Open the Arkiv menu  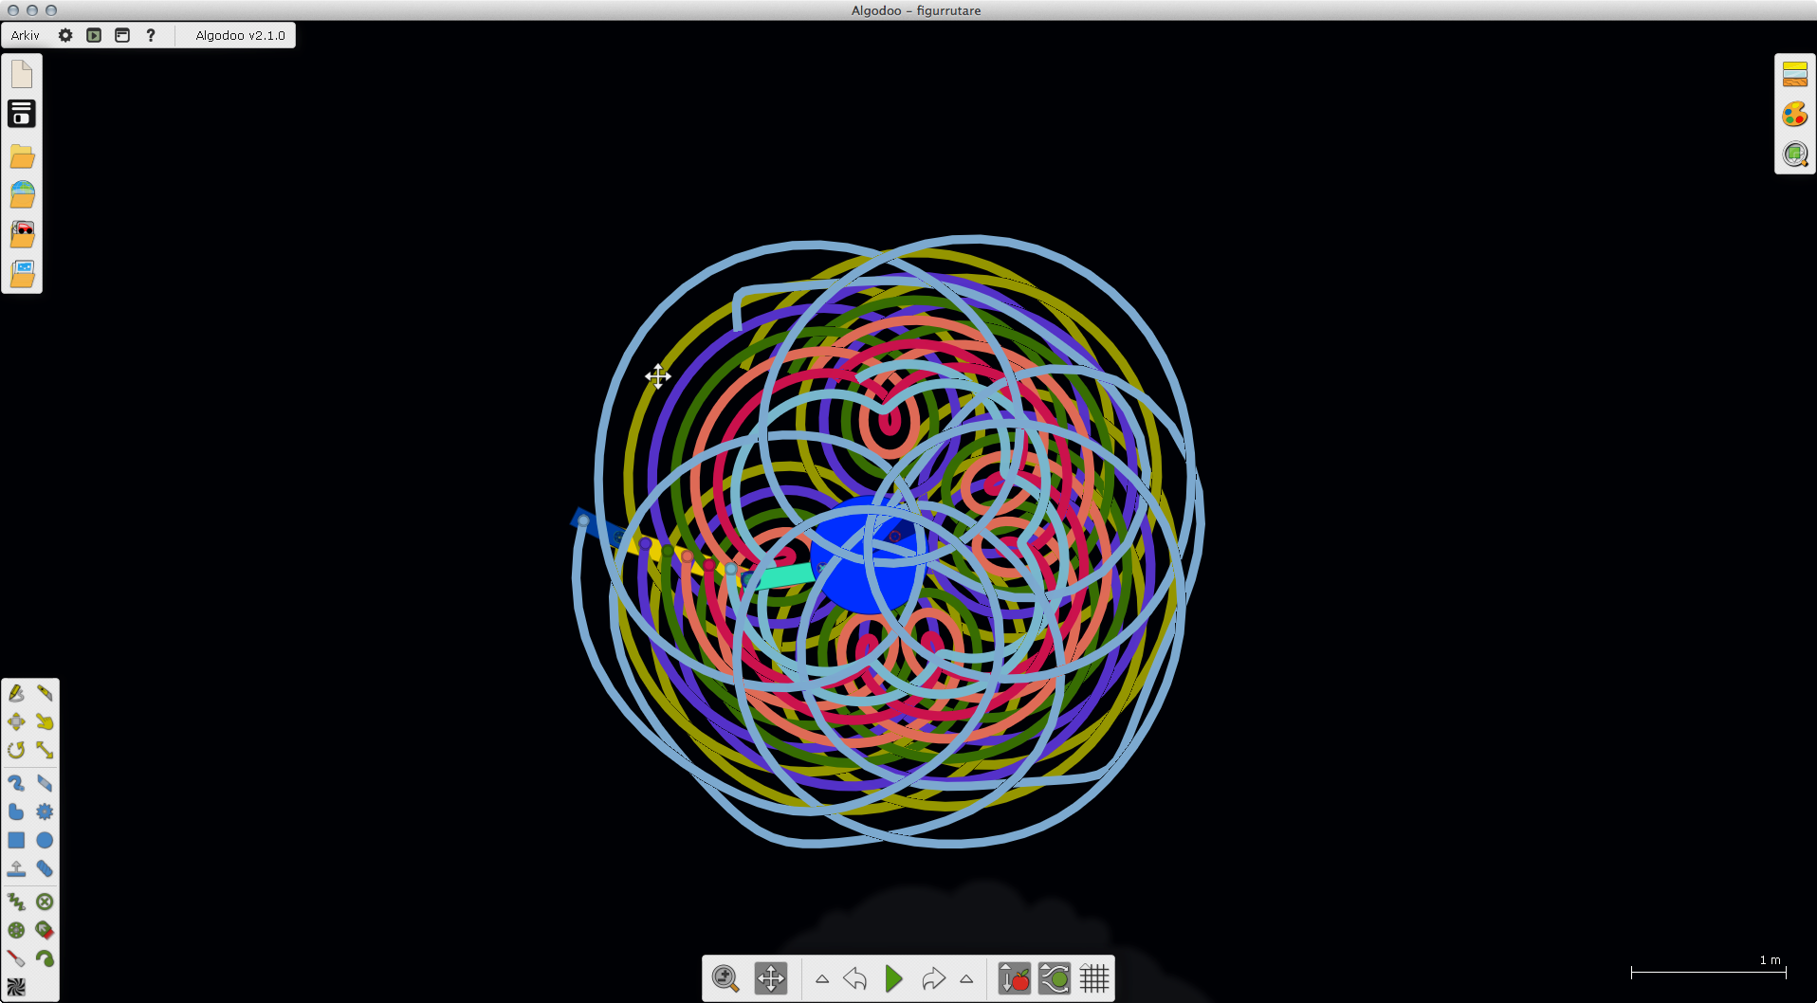coord(26,35)
